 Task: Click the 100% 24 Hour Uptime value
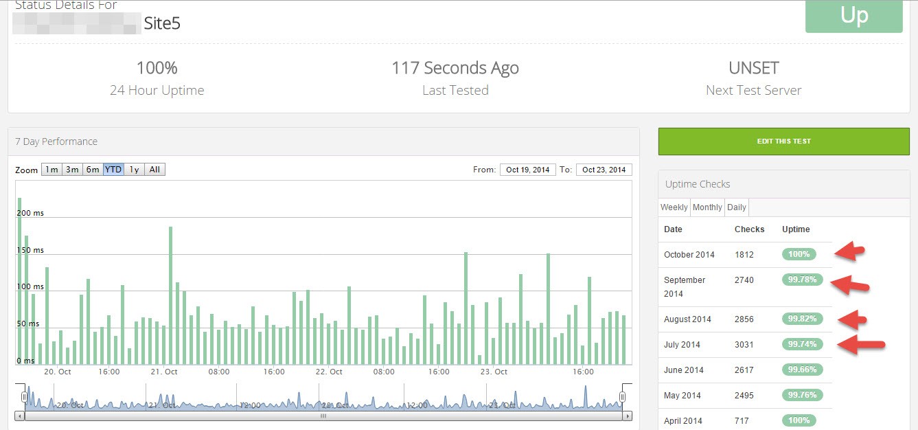(x=157, y=68)
